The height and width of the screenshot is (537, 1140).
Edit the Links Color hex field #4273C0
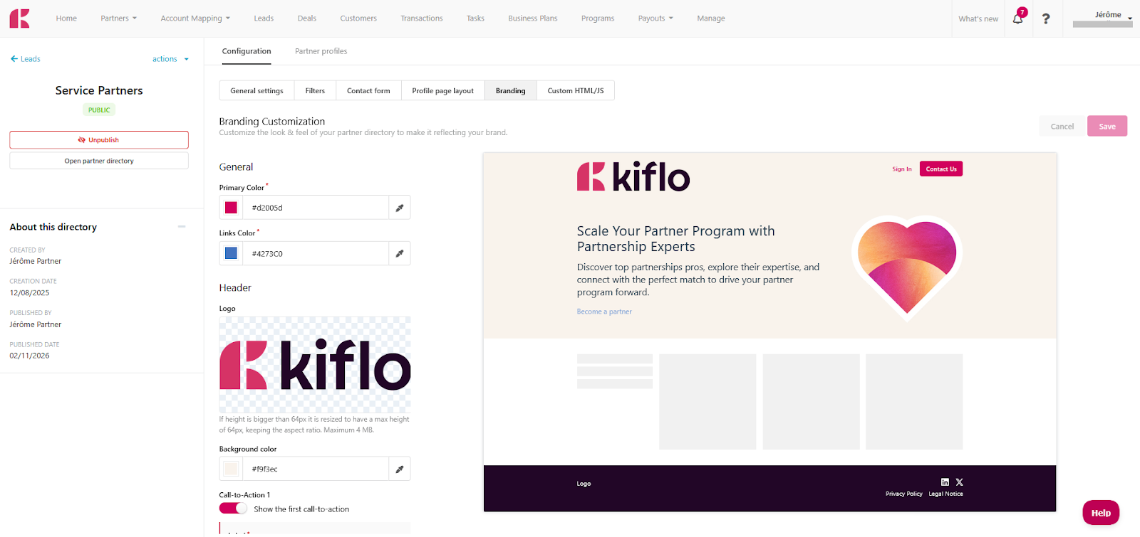(x=316, y=253)
